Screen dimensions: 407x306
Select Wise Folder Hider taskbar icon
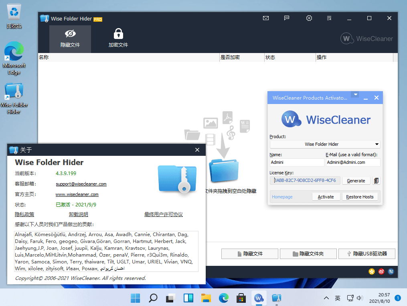tap(276, 298)
